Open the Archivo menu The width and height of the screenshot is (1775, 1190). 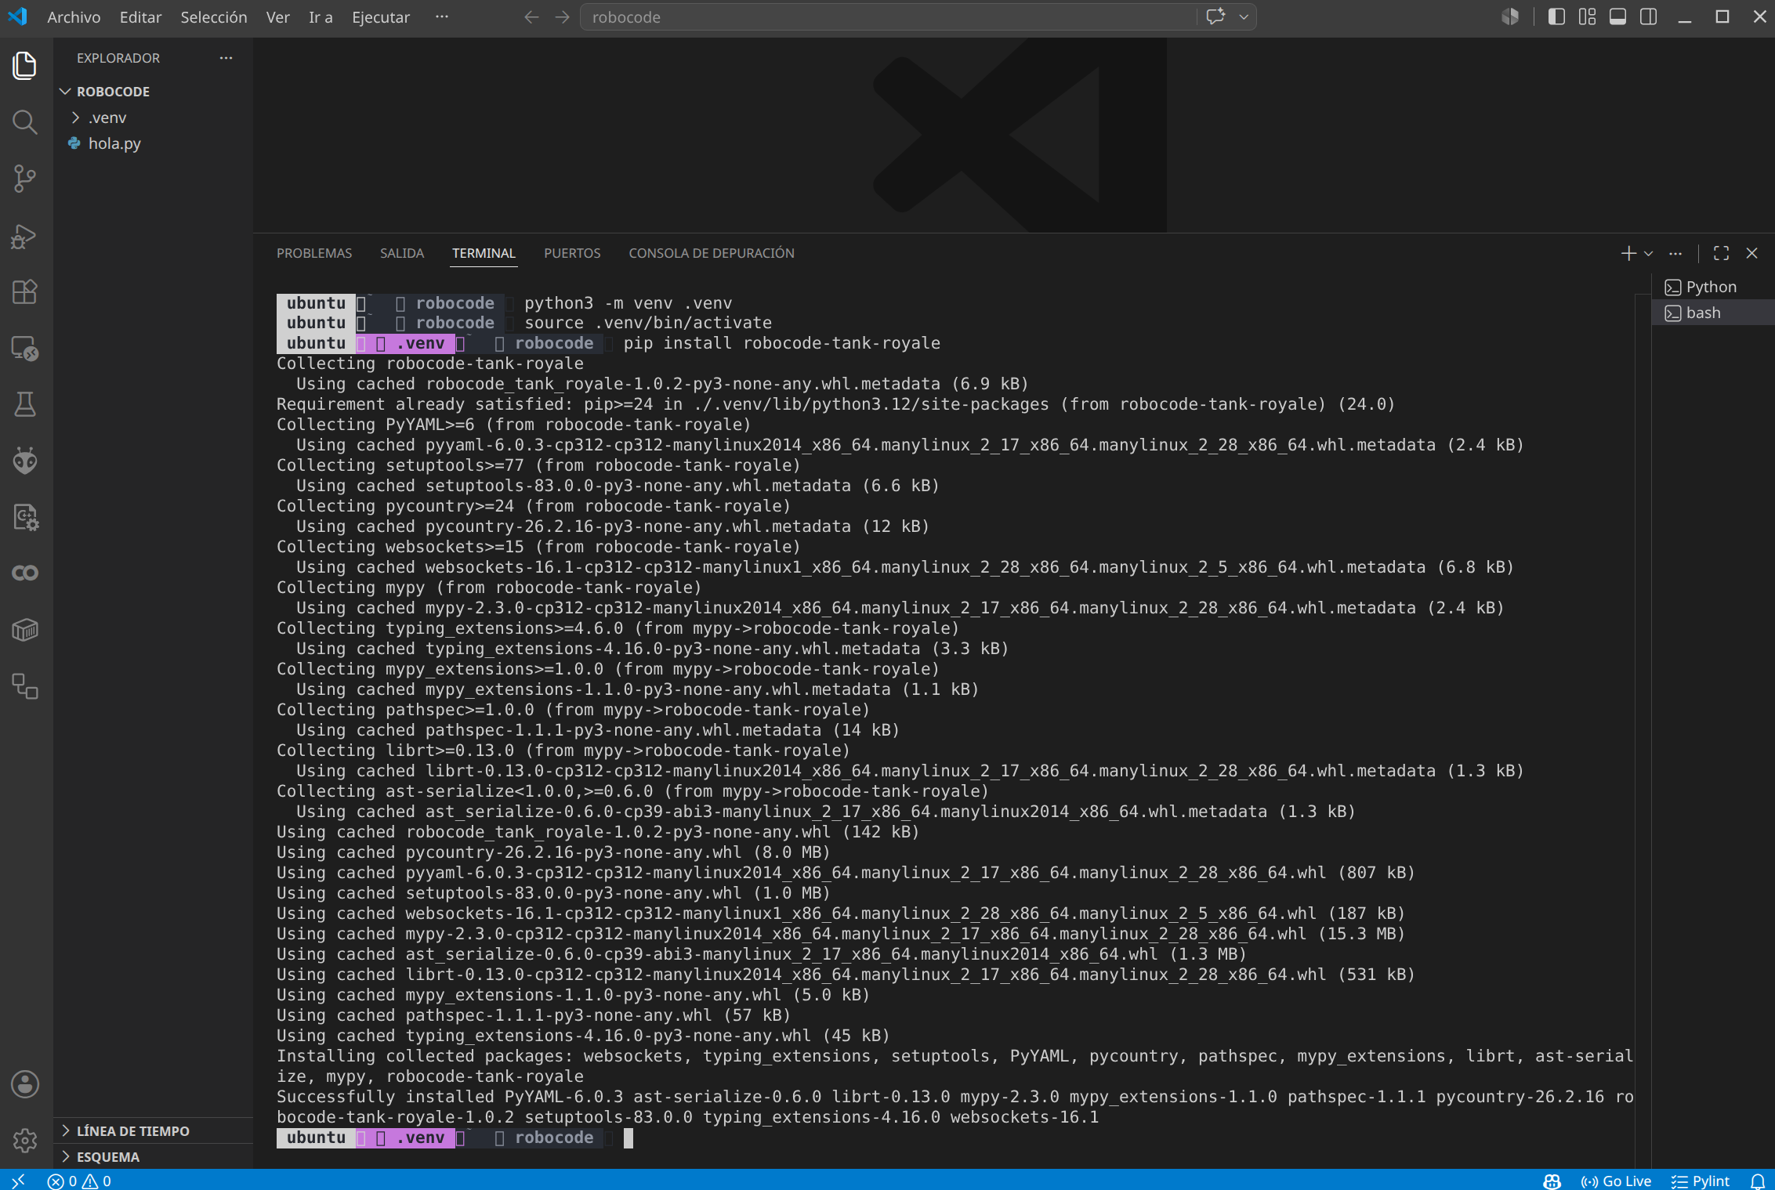pyautogui.click(x=74, y=16)
